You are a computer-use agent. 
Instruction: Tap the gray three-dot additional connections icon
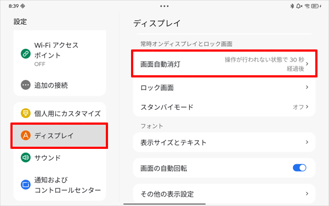[26, 85]
